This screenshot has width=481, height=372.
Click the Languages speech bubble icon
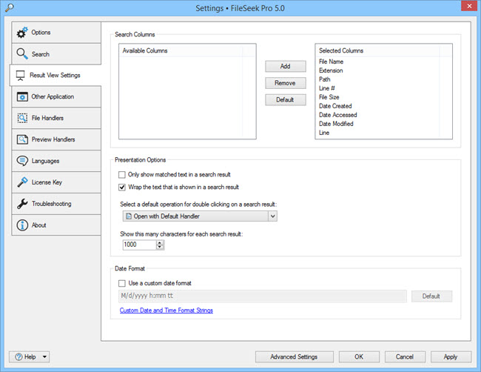22,161
